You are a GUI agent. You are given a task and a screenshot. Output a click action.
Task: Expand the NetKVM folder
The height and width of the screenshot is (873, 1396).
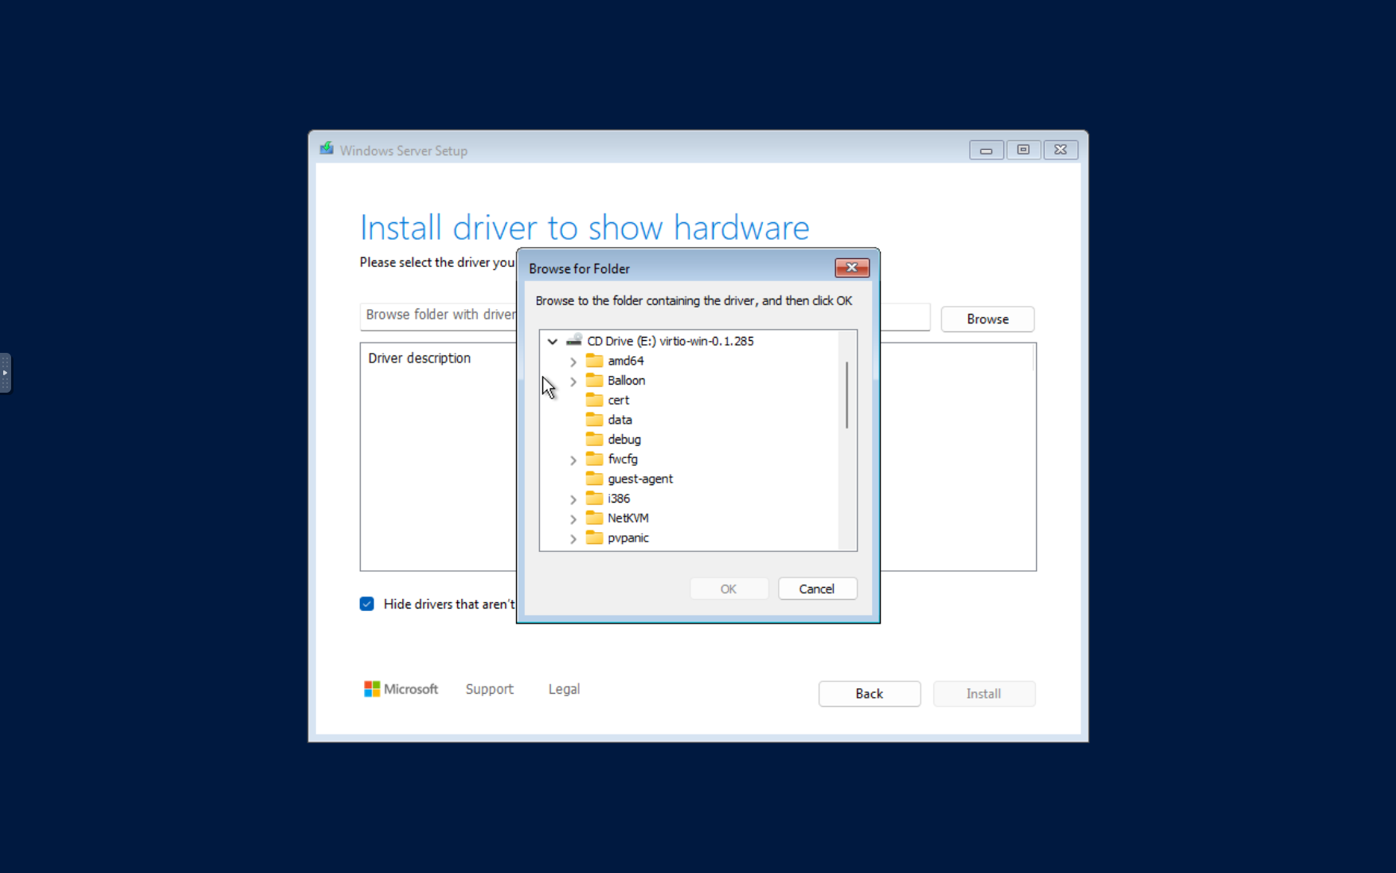[573, 518]
